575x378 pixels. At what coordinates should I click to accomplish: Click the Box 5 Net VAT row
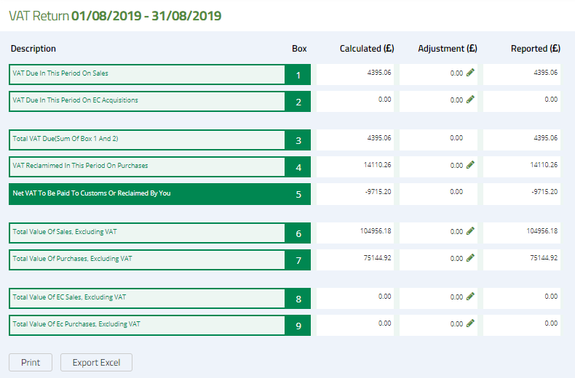coord(146,194)
